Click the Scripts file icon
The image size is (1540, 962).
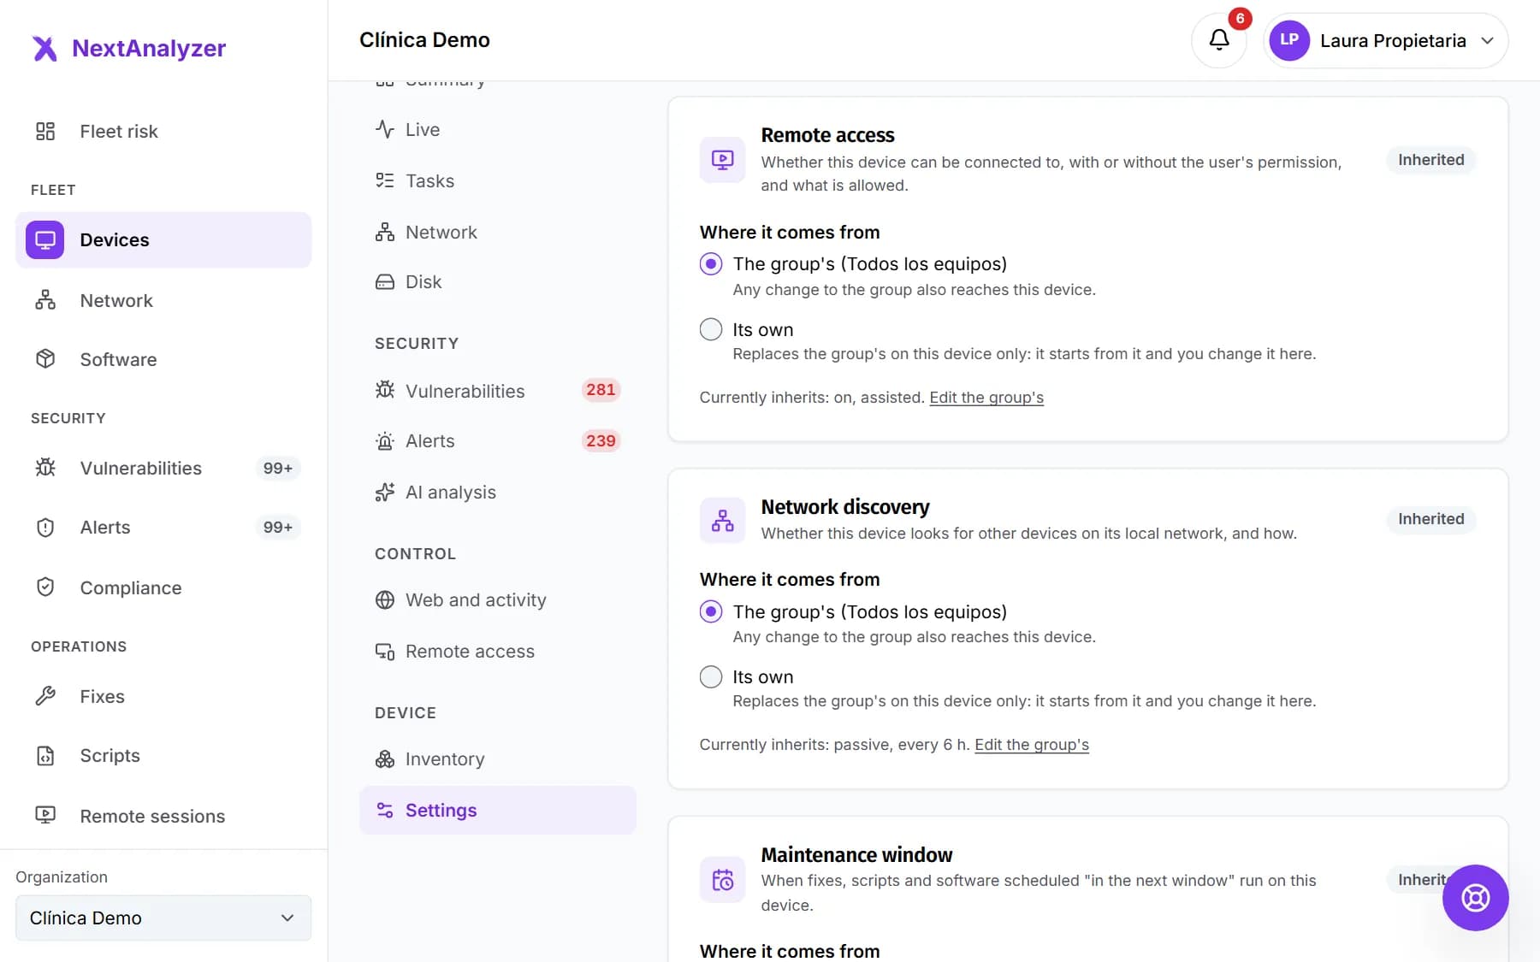tap(45, 755)
